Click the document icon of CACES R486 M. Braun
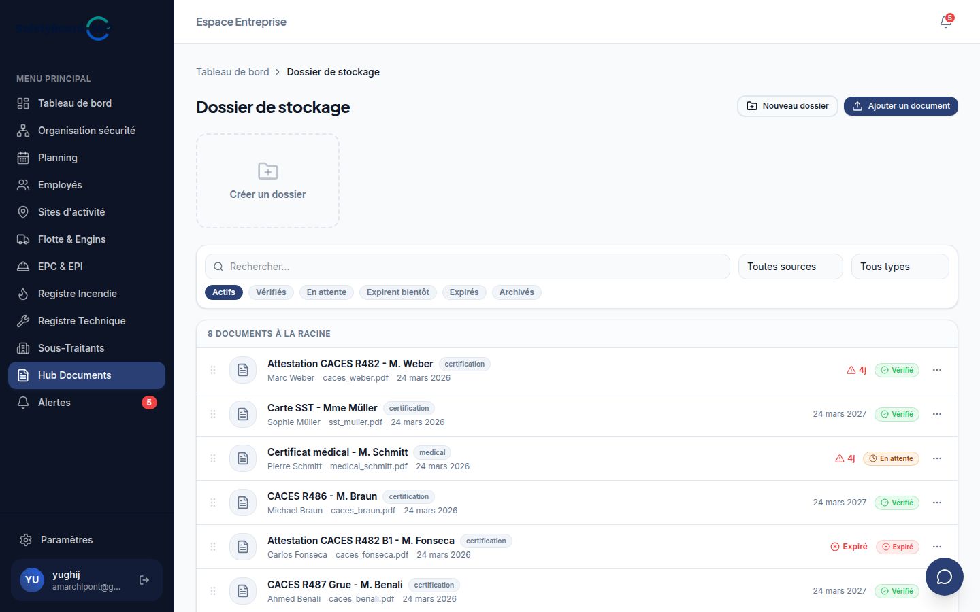980x612 pixels. click(x=243, y=503)
